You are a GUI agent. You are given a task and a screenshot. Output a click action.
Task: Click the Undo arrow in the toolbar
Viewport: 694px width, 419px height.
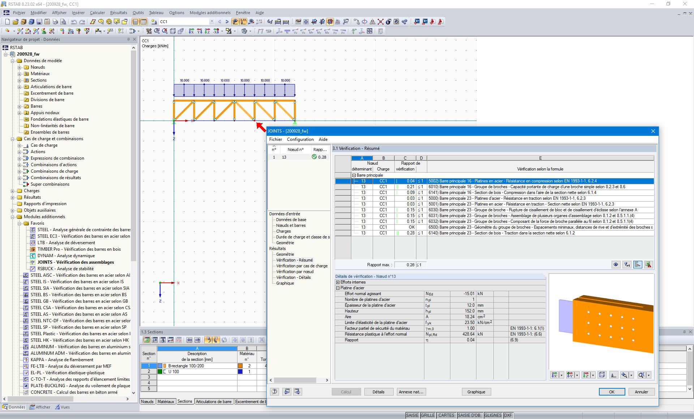point(74,22)
